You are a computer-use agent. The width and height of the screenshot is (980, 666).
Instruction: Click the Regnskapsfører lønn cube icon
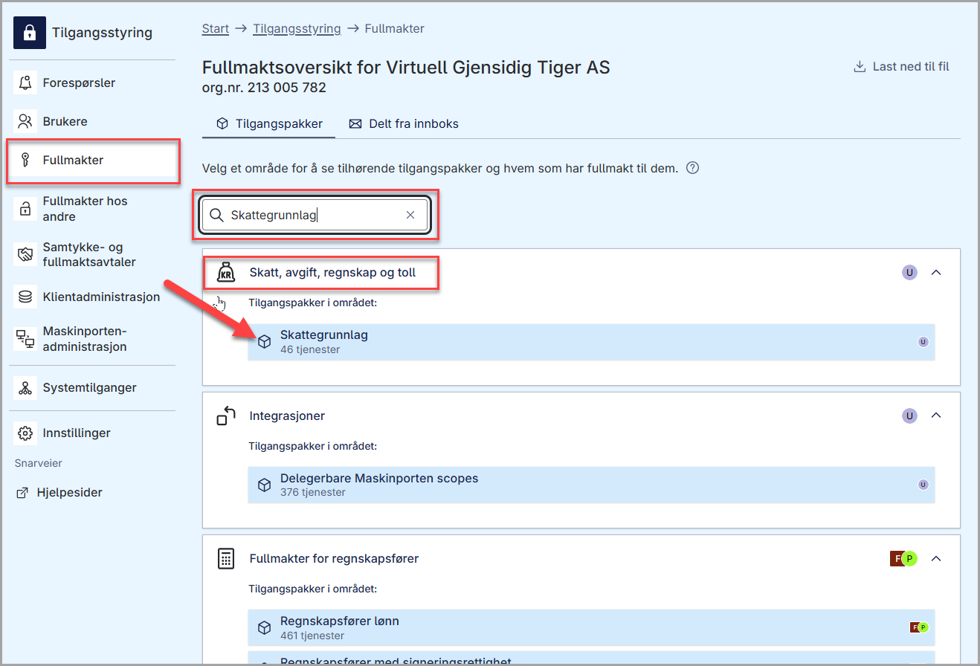click(x=264, y=628)
